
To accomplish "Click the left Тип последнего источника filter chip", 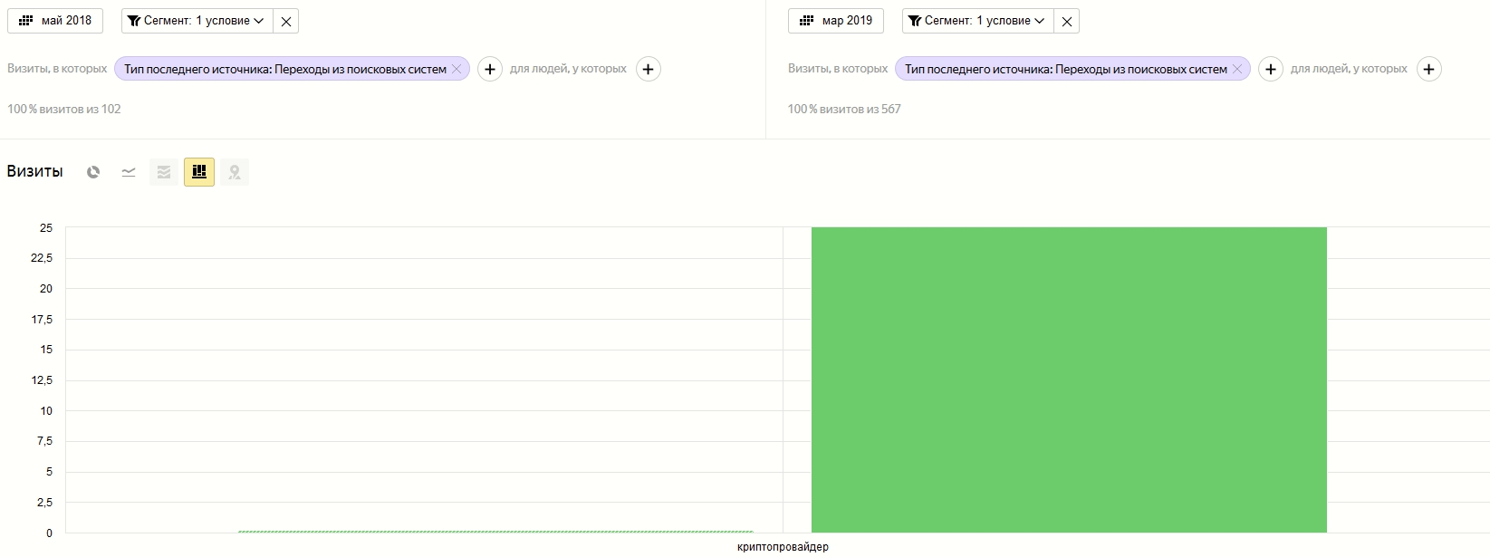I will point(284,69).
